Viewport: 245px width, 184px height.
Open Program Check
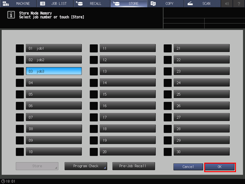(86, 166)
